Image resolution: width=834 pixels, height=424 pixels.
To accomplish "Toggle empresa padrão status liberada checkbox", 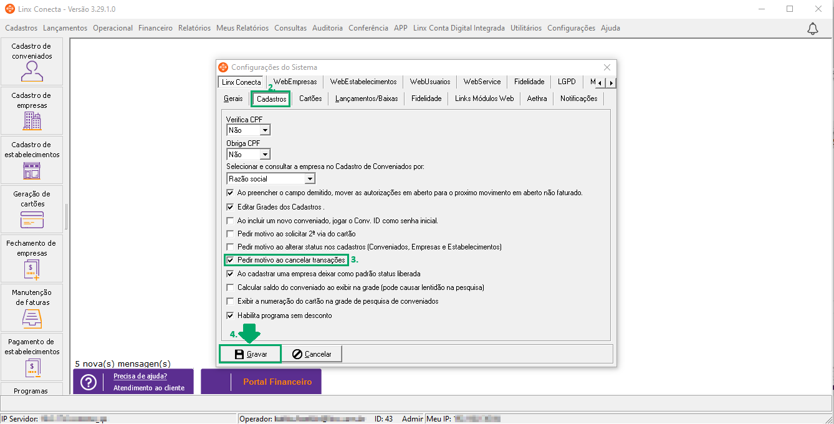I will click(x=231, y=274).
